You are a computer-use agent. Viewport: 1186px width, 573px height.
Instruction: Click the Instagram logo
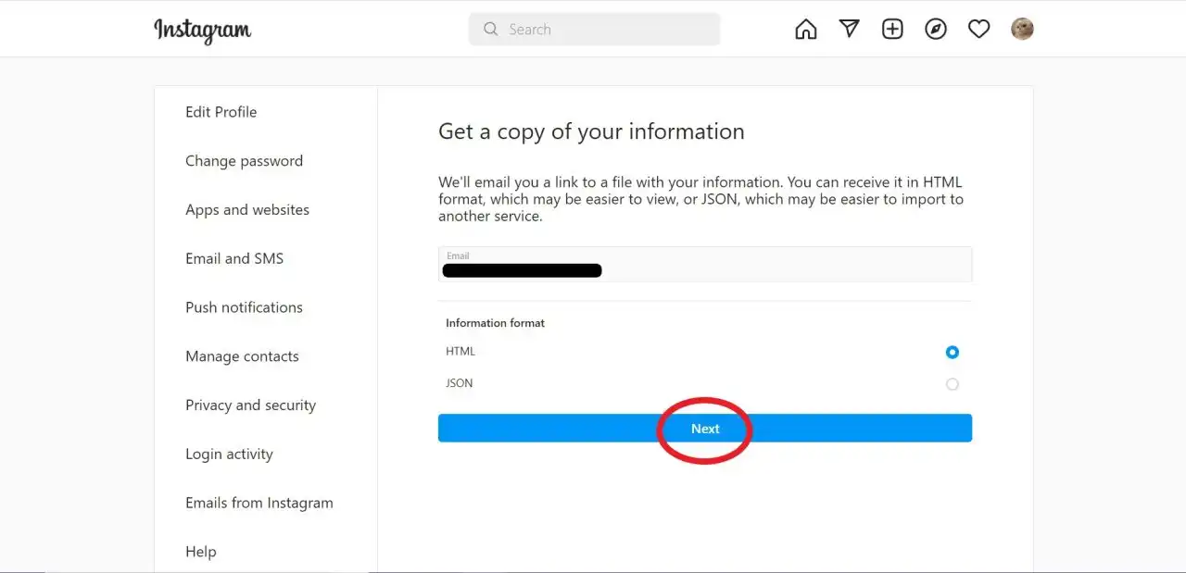click(202, 30)
